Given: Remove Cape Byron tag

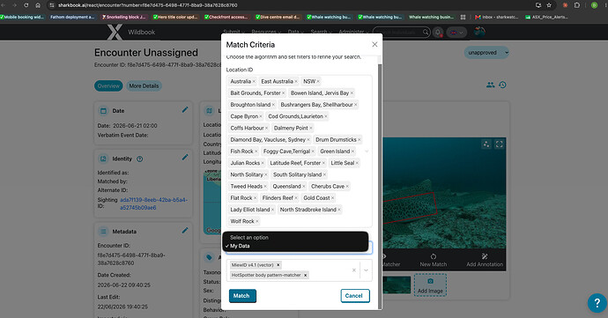Looking at the screenshot, I should pos(261,116).
